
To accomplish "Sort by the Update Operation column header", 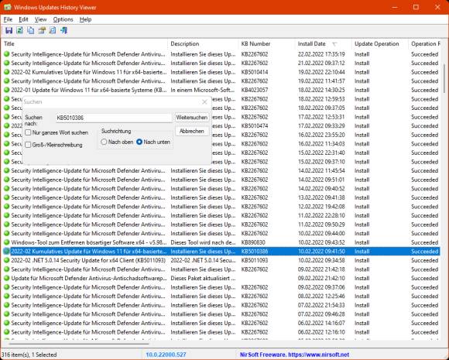I will [x=380, y=44].
